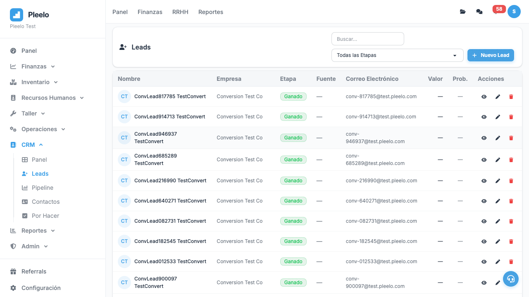The image size is (529, 297).
Task: Edit lead ConvLead914713 with pencil icon
Action: pos(498,117)
